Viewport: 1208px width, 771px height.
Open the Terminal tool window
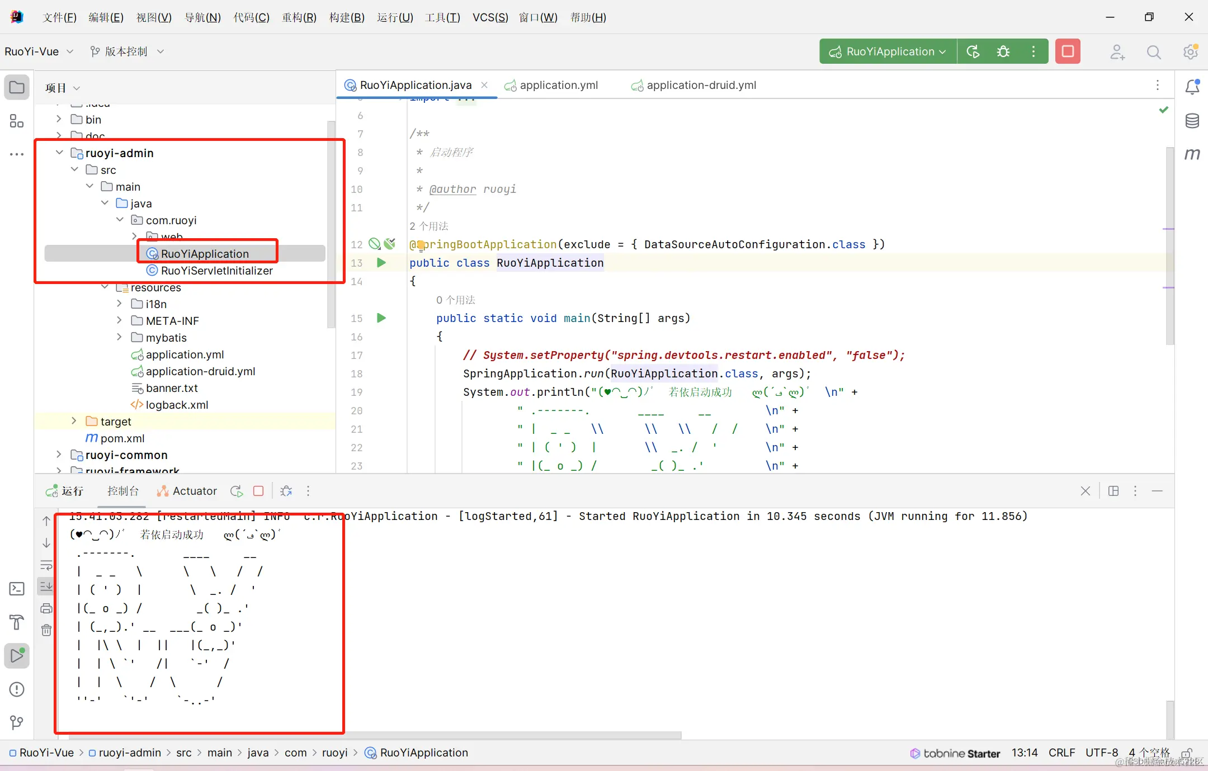click(17, 589)
